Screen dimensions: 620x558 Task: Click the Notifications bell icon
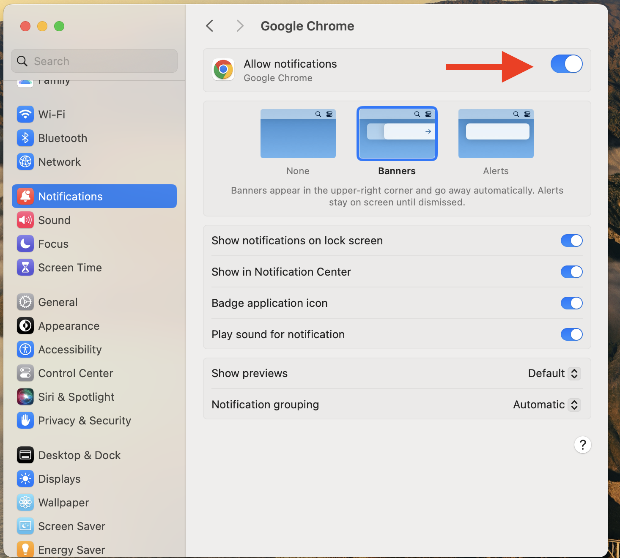(25, 196)
